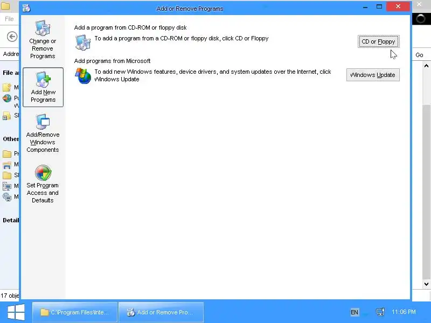
Task: Click Back arrow in Explorer window
Action: 12,37
